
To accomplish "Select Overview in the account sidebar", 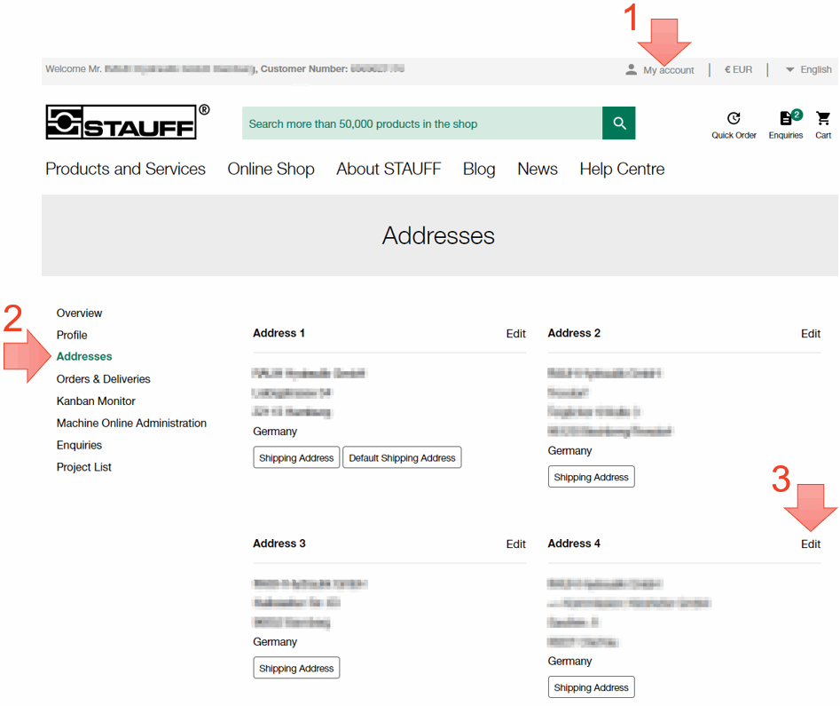I will click(79, 313).
